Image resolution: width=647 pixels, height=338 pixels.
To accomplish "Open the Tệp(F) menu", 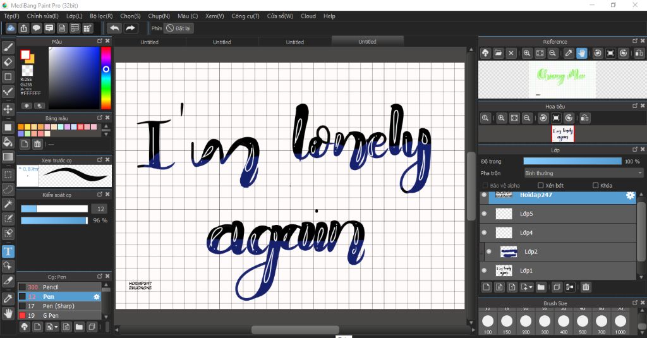I will point(11,16).
